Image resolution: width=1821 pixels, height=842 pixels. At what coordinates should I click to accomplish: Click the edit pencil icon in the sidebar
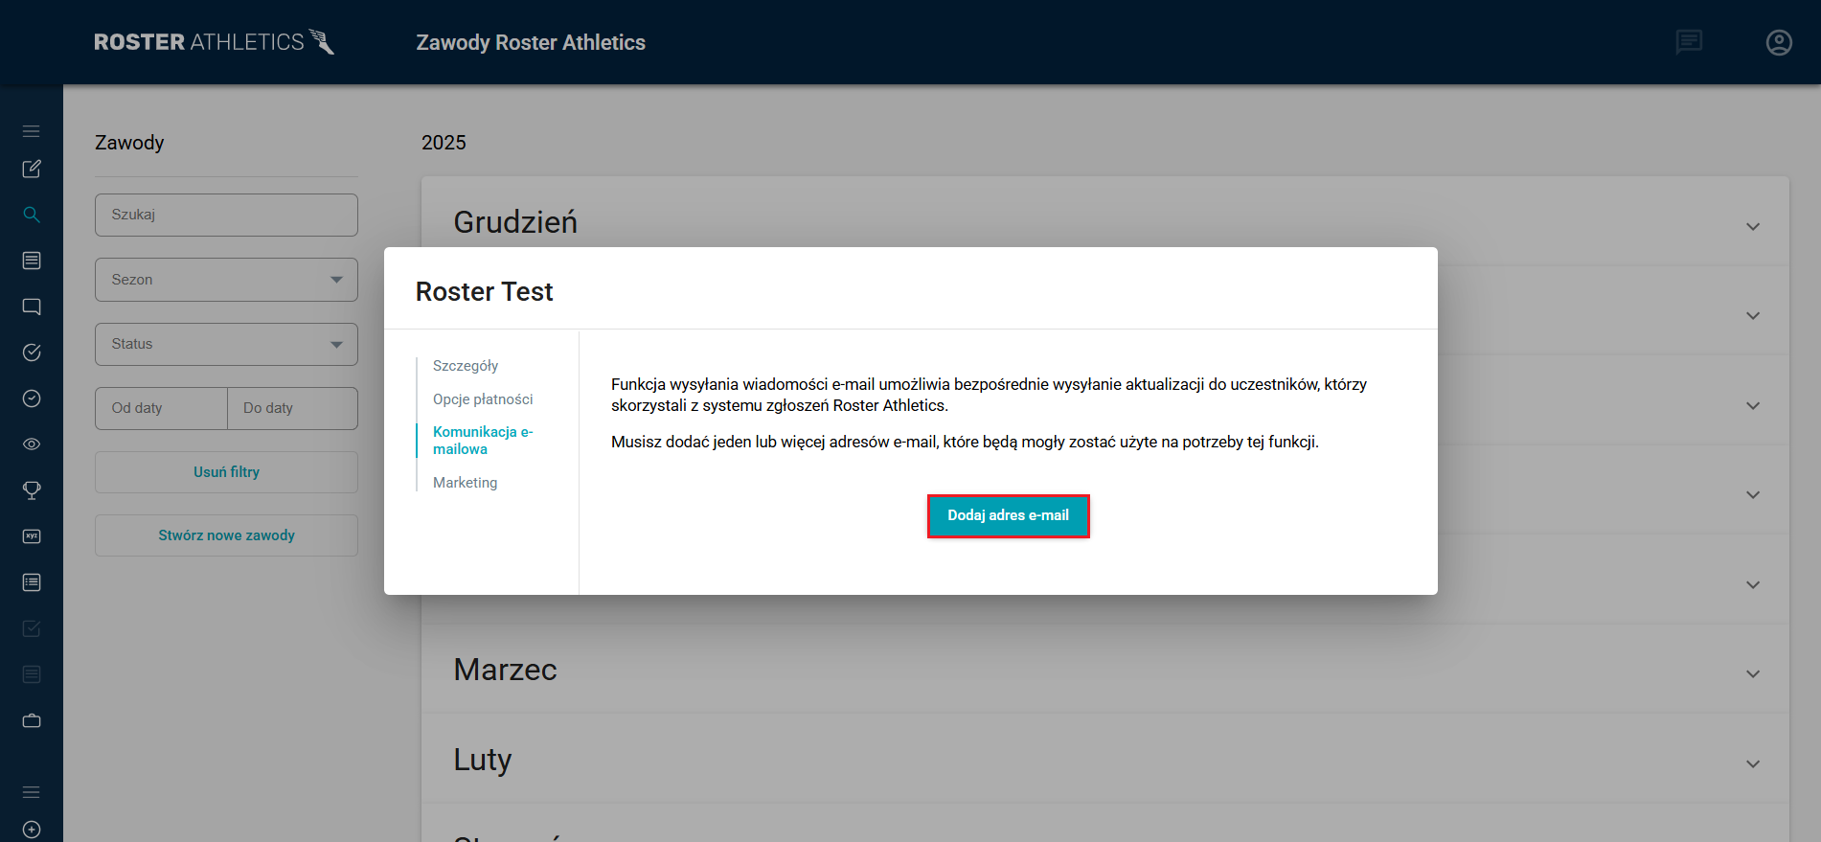(x=32, y=169)
